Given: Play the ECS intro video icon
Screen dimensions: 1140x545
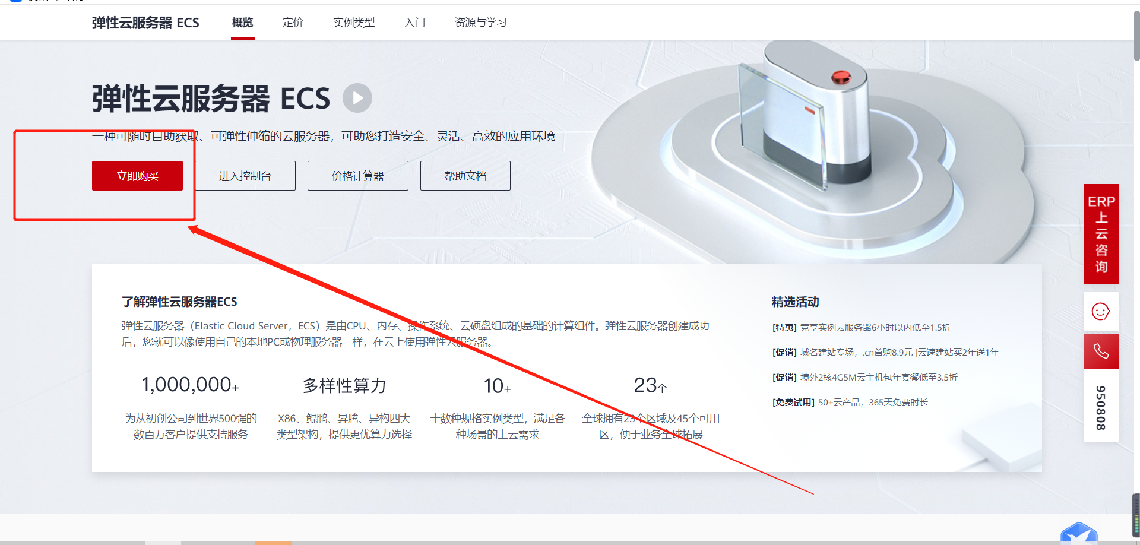Looking at the screenshot, I should [x=357, y=98].
